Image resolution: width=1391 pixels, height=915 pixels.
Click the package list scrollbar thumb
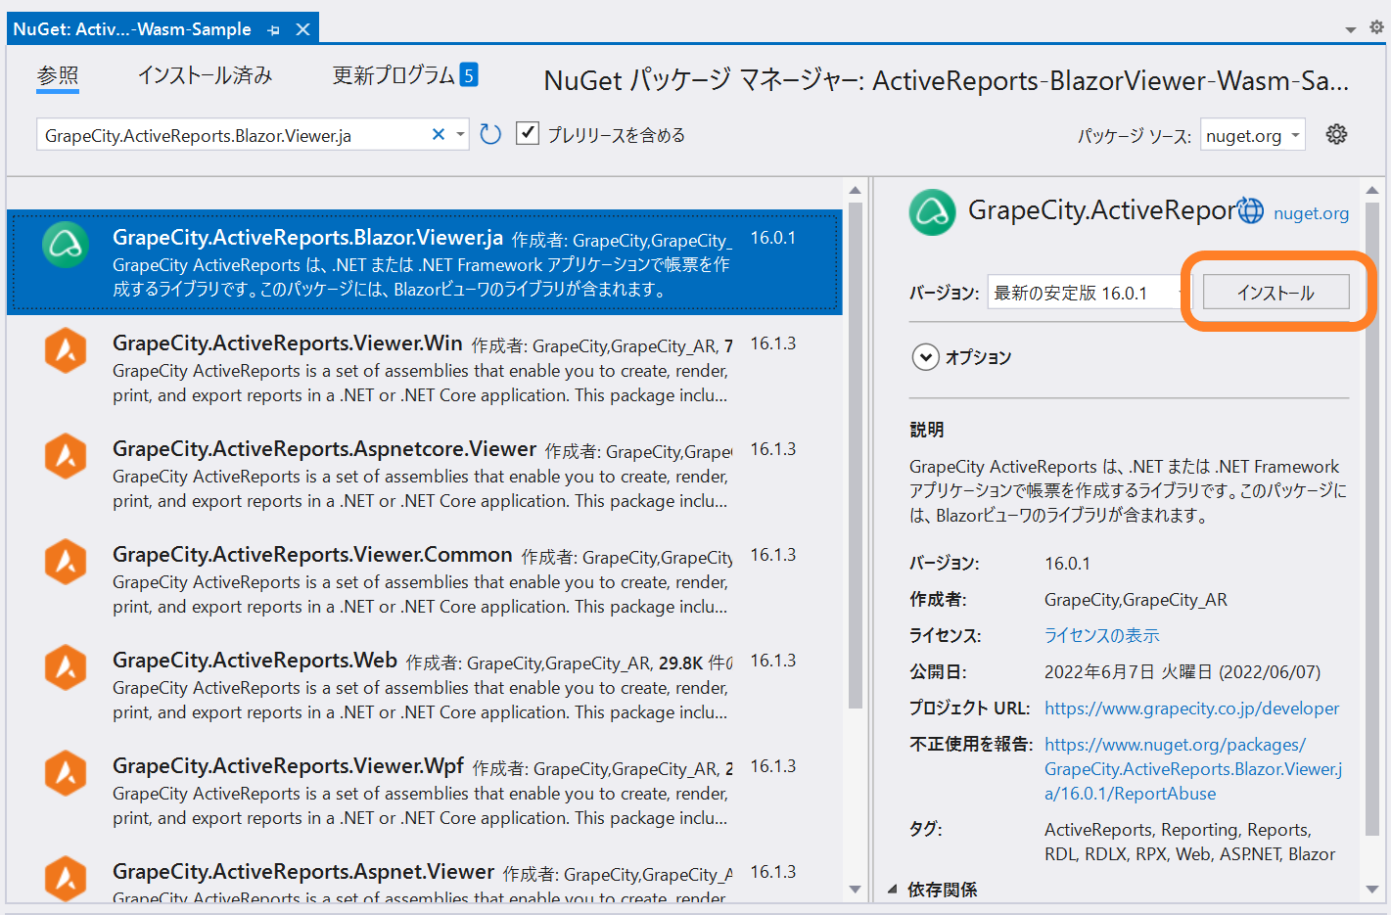855,455
